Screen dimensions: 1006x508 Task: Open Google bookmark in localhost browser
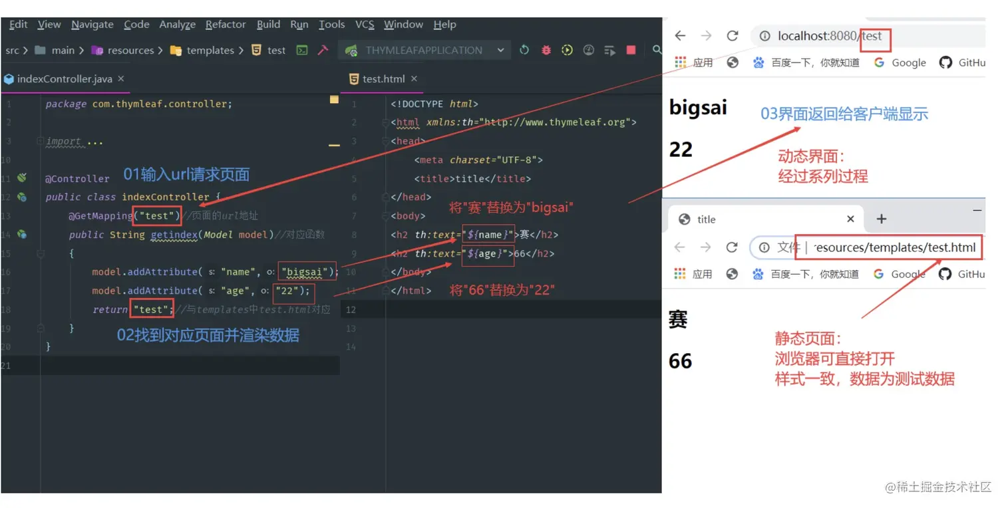point(900,63)
